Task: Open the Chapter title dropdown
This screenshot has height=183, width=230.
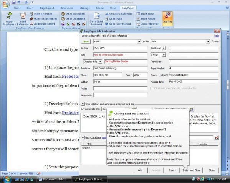Action: [x=100, y=62]
